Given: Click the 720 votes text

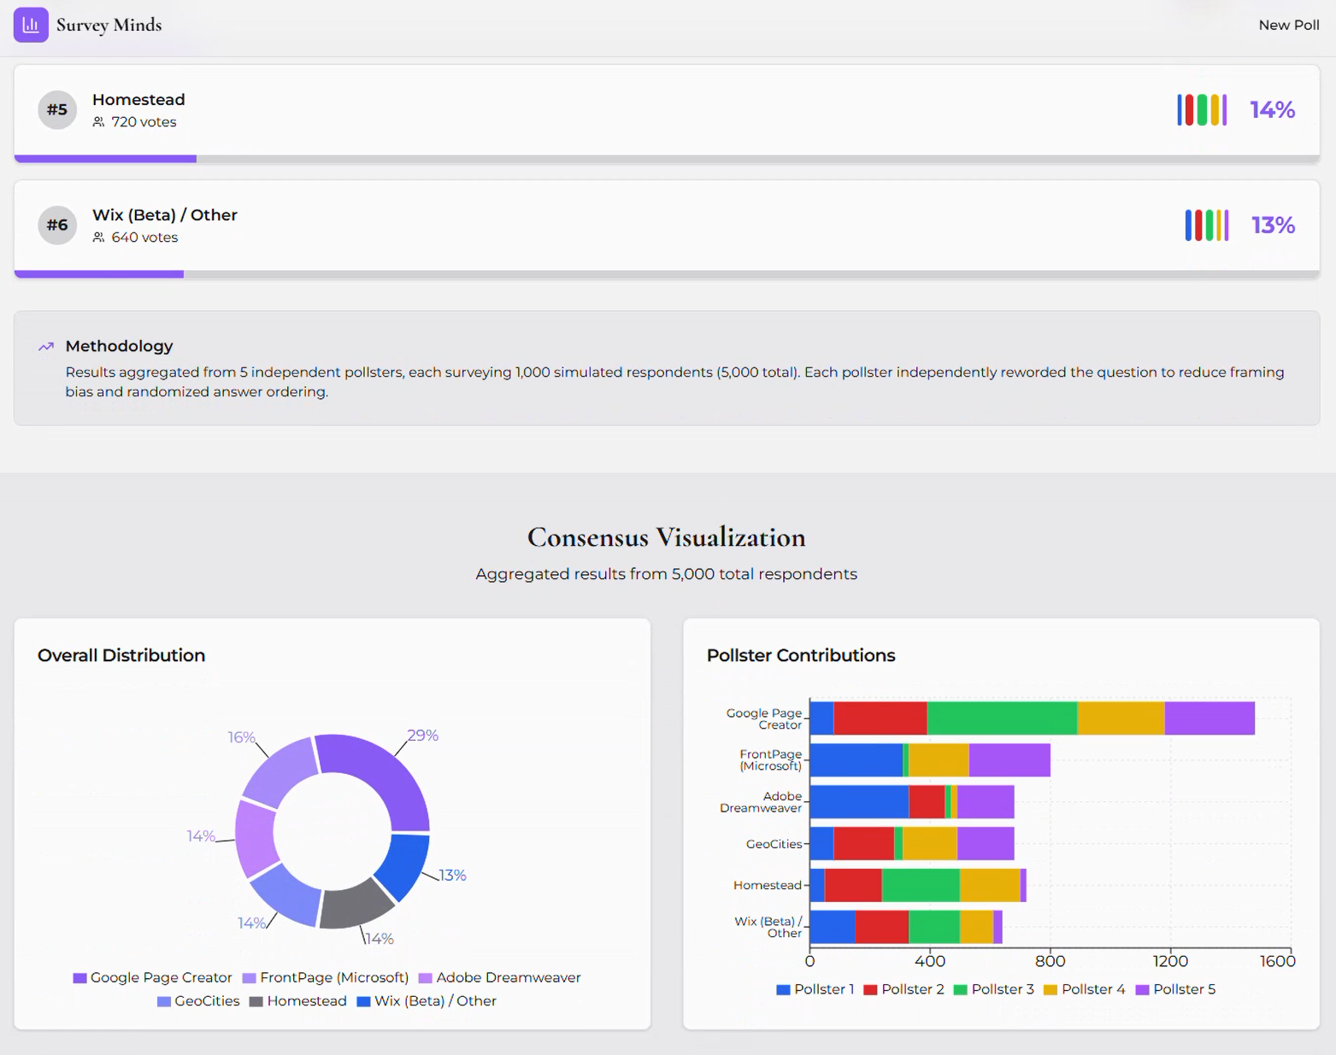Looking at the screenshot, I should click(144, 122).
